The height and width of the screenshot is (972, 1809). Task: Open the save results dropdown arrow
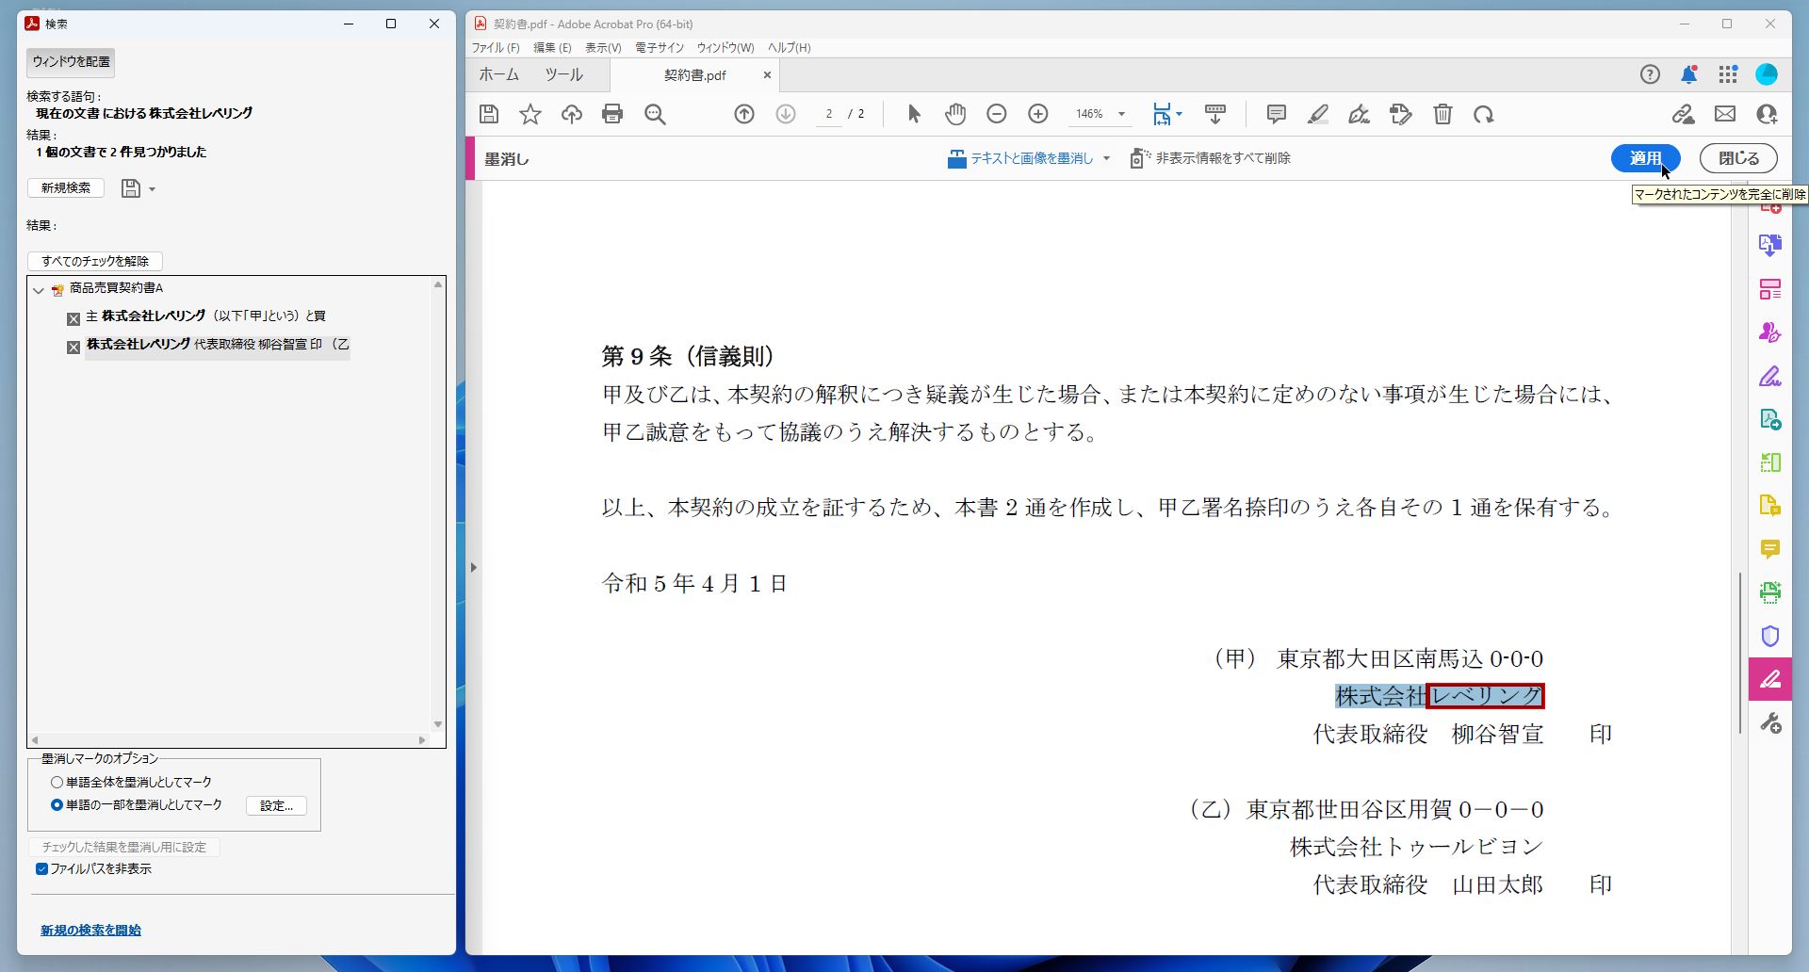(152, 189)
